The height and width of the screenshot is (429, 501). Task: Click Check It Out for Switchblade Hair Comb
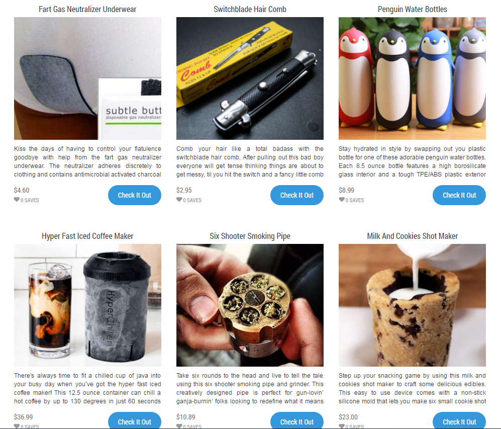pyautogui.click(x=297, y=195)
